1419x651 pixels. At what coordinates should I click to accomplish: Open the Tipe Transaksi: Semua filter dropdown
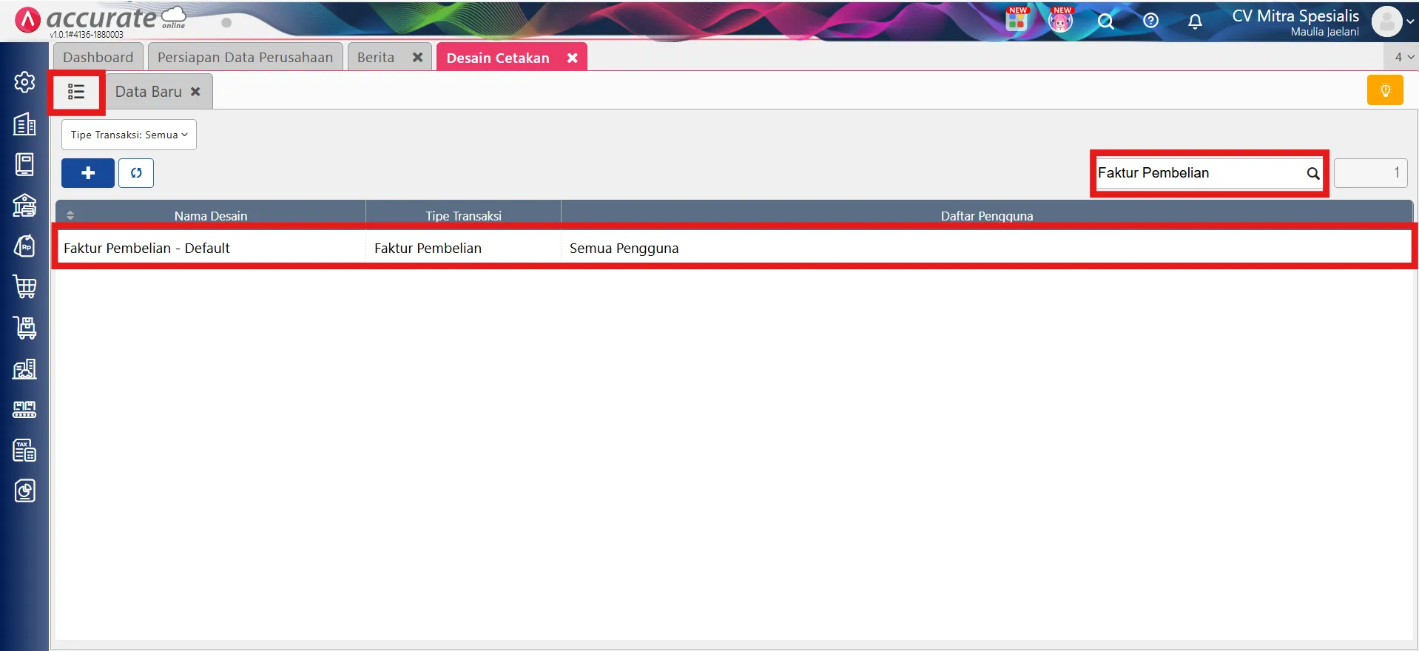click(129, 135)
